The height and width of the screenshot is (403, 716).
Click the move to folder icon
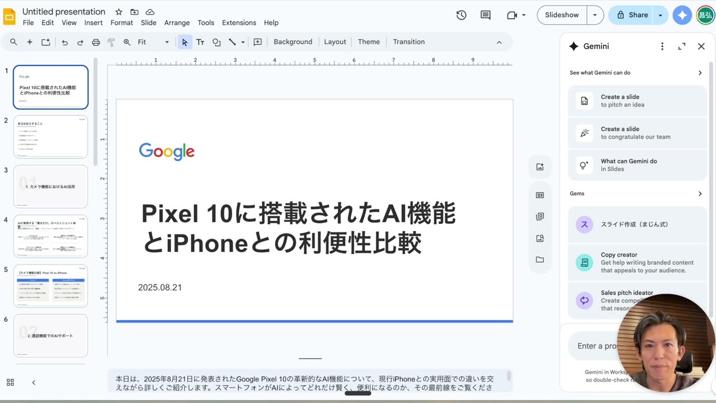134,12
